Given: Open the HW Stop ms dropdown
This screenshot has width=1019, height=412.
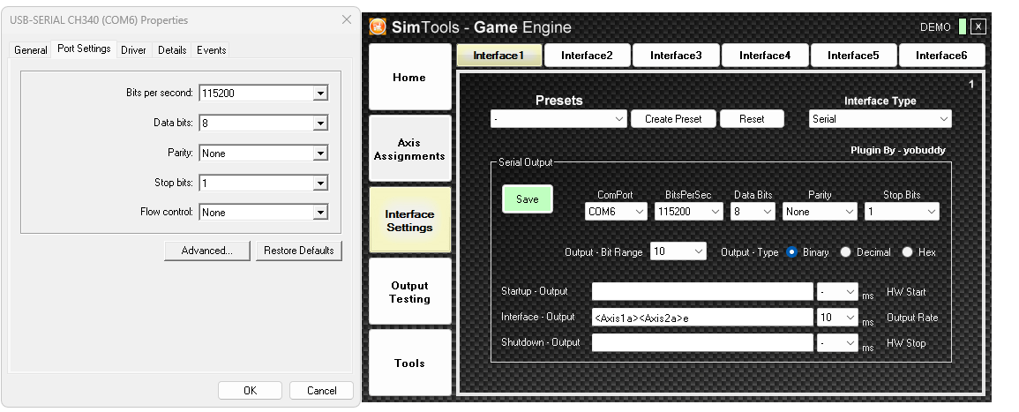Looking at the screenshot, I should [x=837, y=342].
